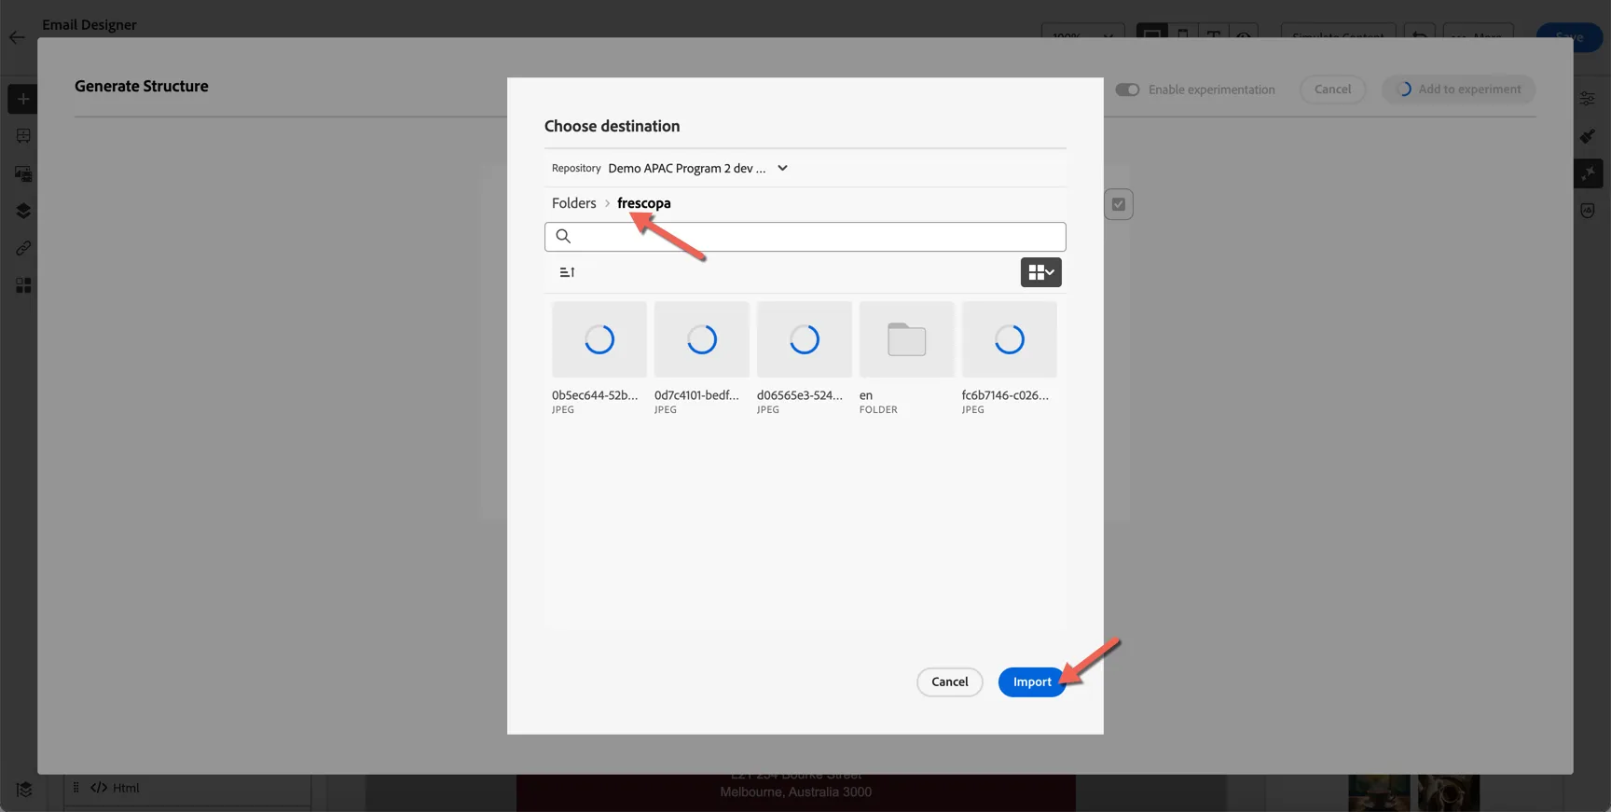
Task: Open the AI assistant sparkle icon
Action: (x=1588, y=173)
